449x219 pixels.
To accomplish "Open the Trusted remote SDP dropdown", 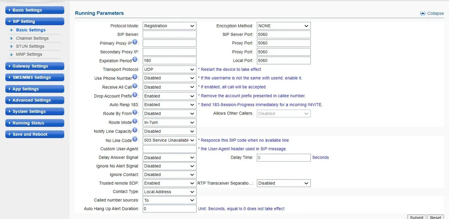I will click(x=169, y=183).
